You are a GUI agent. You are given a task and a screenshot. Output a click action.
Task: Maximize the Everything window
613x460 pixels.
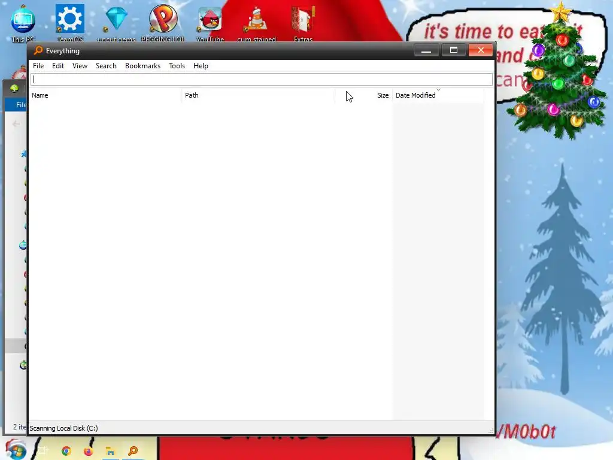click(x=454, y=50)
